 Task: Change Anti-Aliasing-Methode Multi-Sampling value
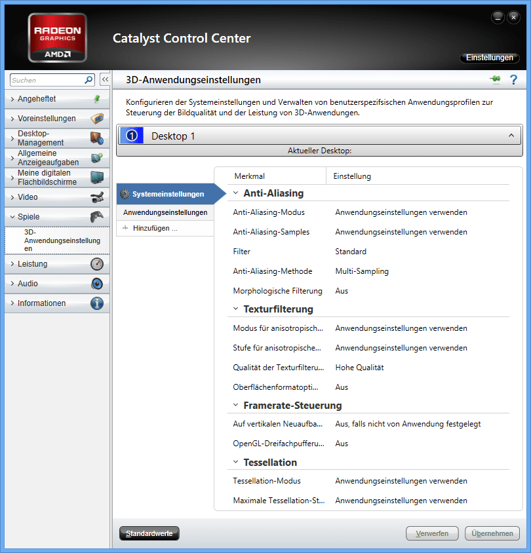pyautogui.click(x=362, y=271)
